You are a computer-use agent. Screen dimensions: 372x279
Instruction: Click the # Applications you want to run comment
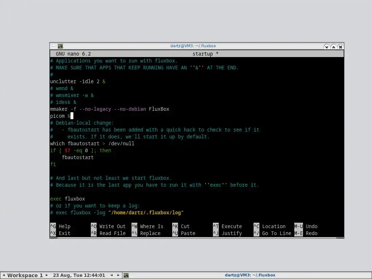[114, 61]
